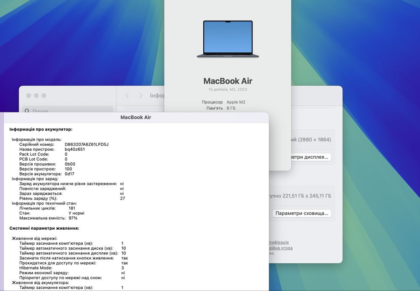Viewport: 420px width, 291px height.
Task: Select the charge level value 27
Action: [x=122, y=198]
